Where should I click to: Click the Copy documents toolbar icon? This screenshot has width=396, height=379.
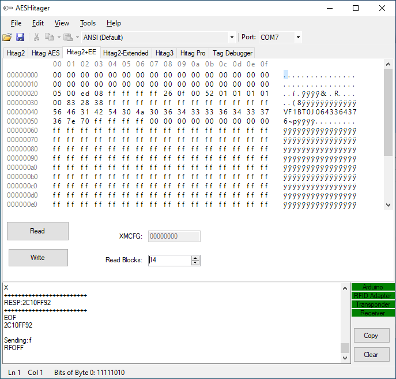click(49, 37)
